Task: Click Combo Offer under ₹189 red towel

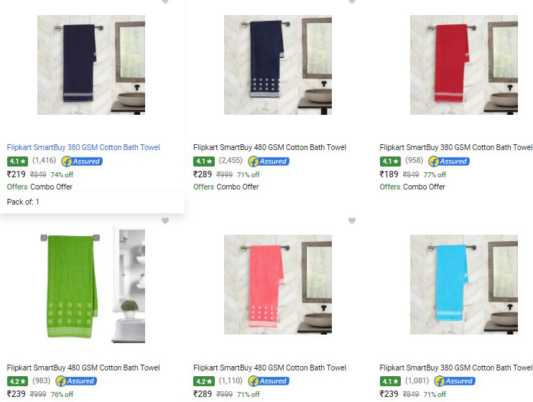Action: pos(424,187)
